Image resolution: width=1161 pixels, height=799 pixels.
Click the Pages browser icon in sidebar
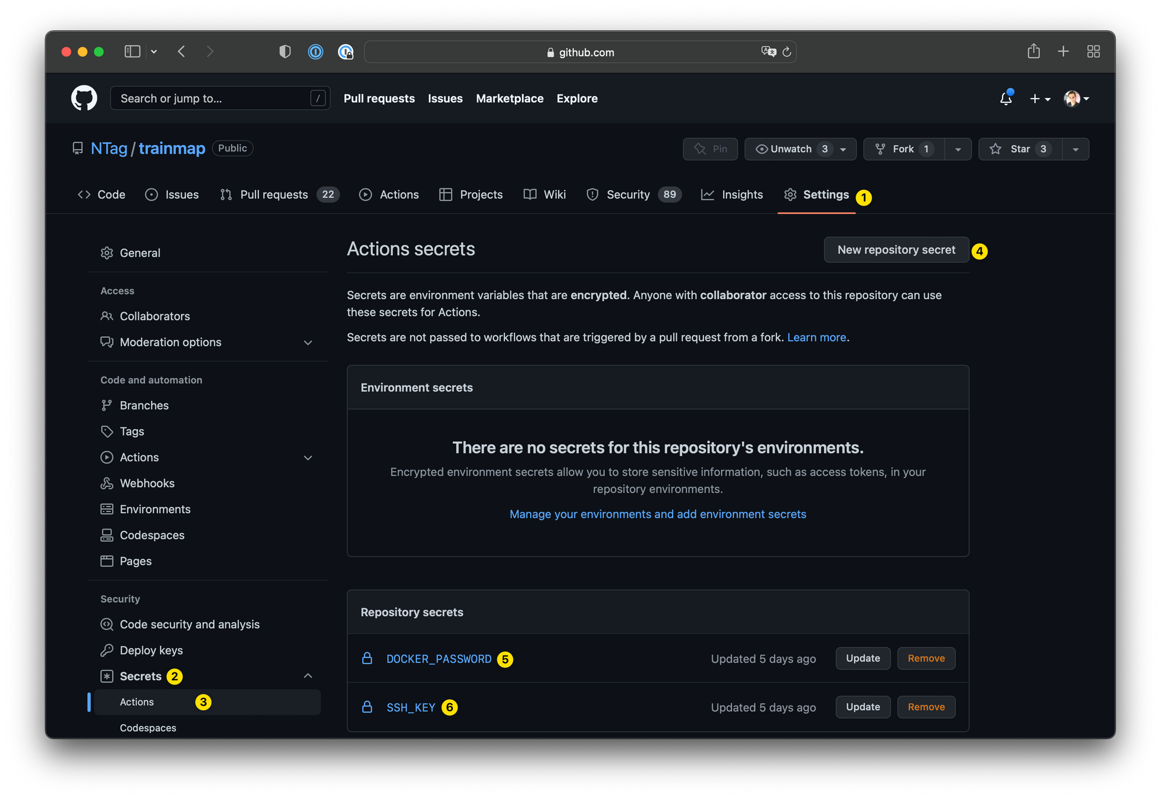click(107, 561)
